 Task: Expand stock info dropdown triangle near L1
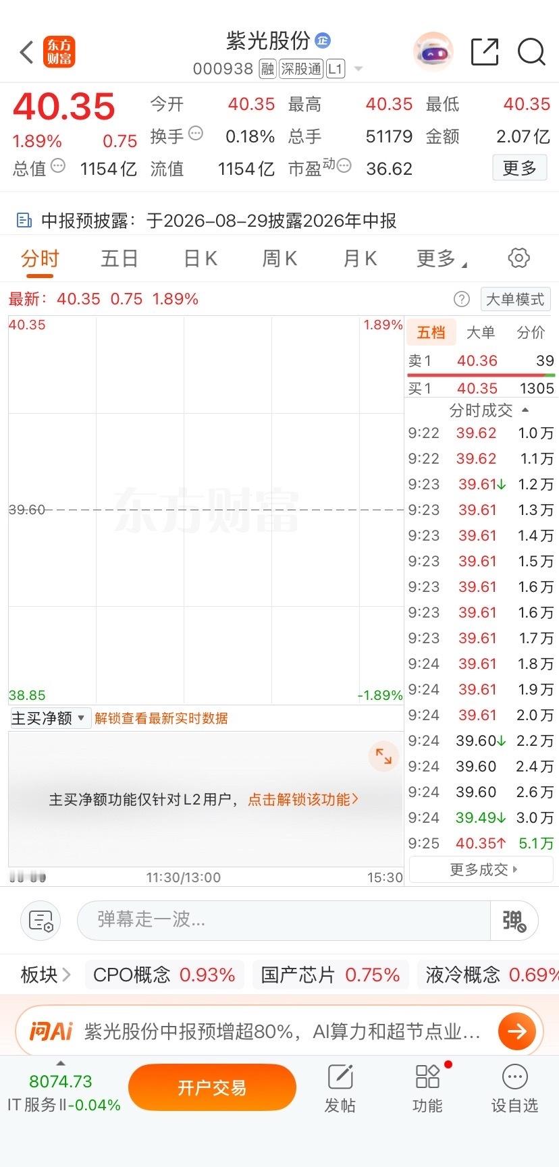point(358,69)
